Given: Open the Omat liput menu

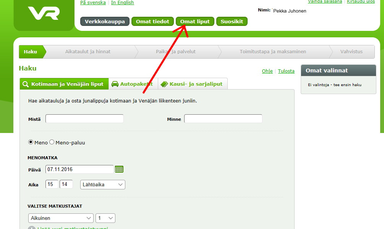Looking at the screenshot, I should 195,21.
